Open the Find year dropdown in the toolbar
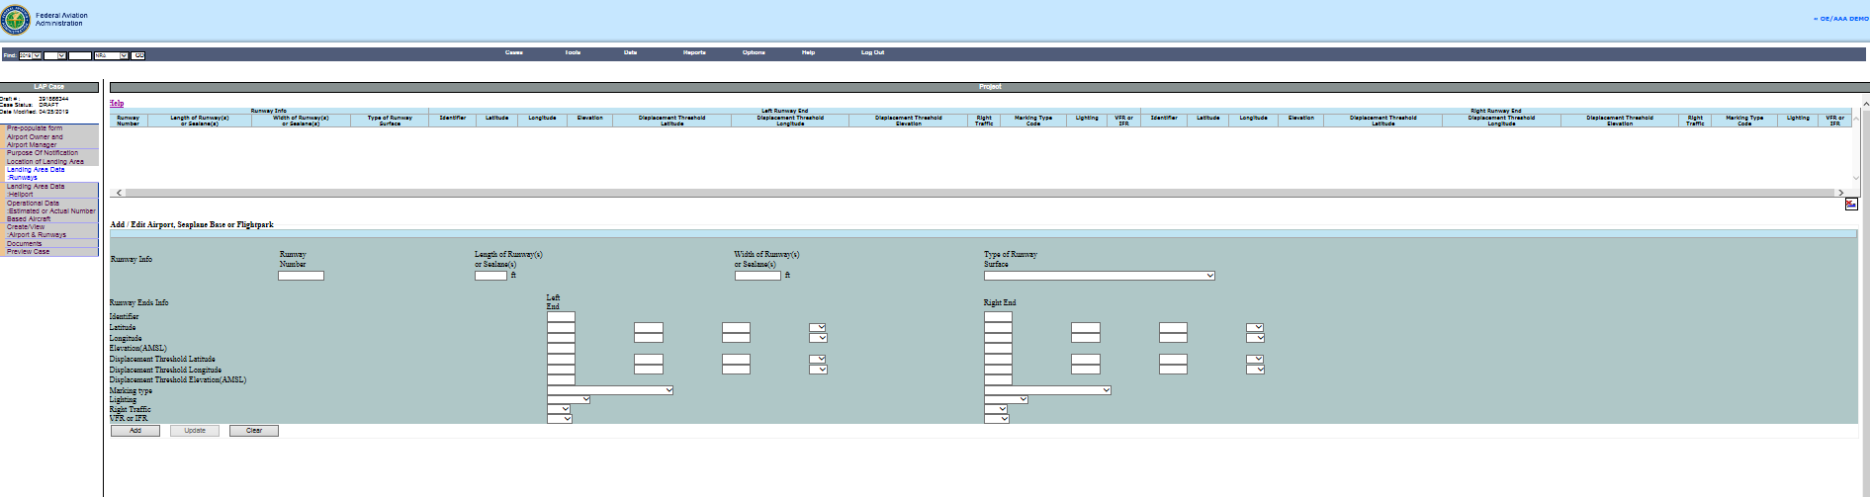 (30, 55)
